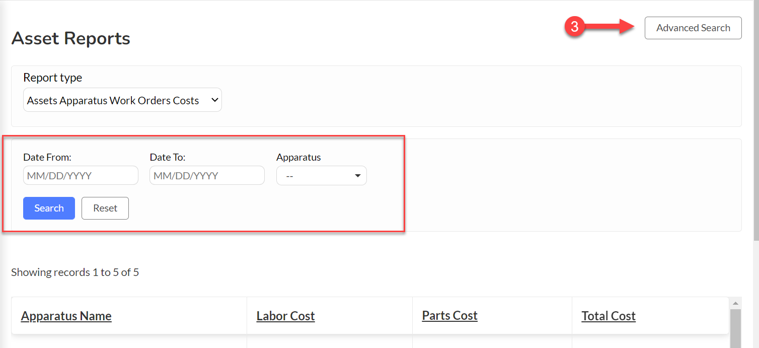Sort table by Parts Cost column
The height and width of the screenshot is (348, 759).
pyautogui.click(x=449, y=315)
